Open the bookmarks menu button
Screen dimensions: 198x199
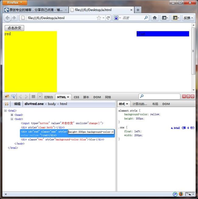tap(165, 18)
